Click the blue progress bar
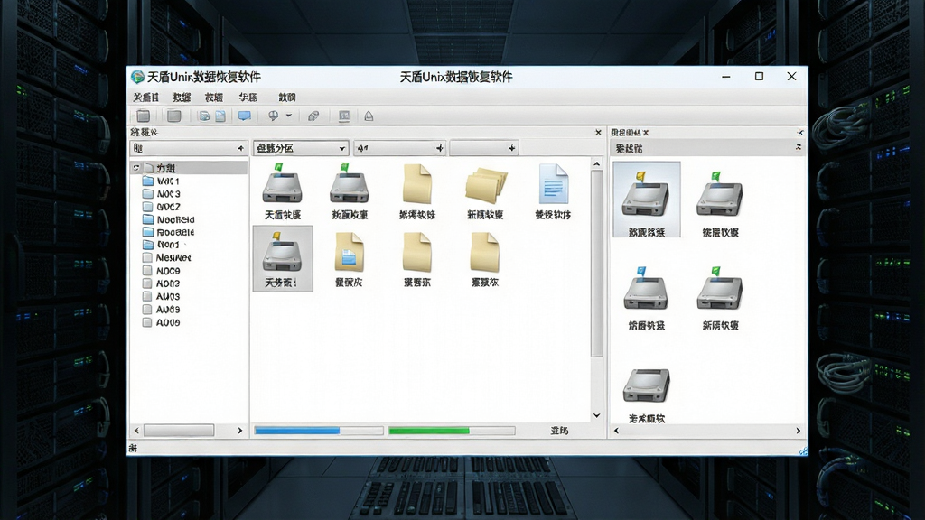 click(319, 431)
